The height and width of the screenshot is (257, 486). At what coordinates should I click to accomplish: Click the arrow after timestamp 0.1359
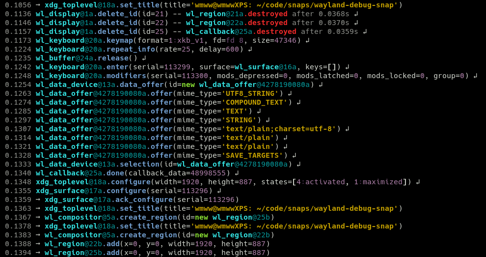pyautogui.click(x=38, y=200)
